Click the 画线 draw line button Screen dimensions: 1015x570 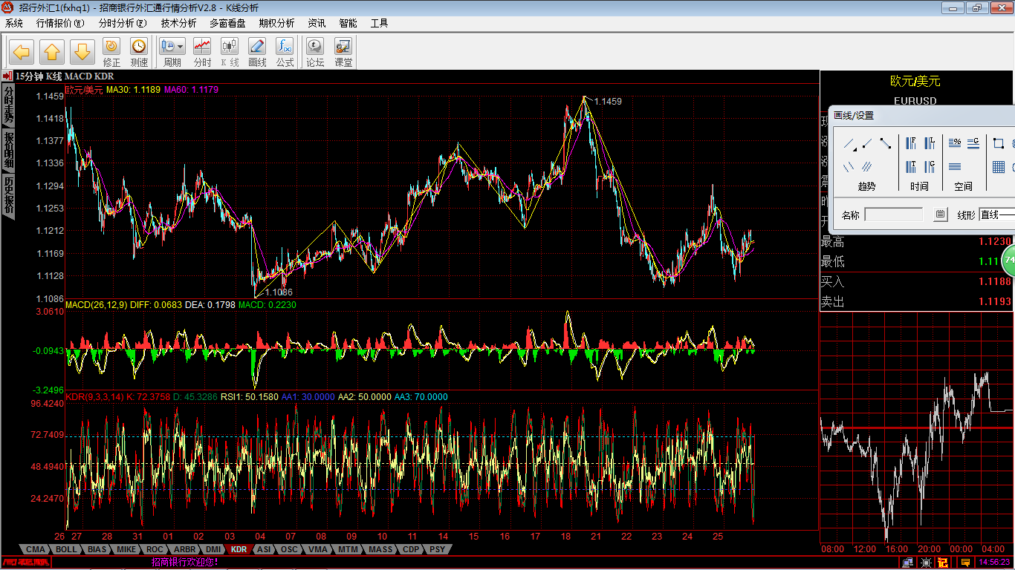coord(257,53)
